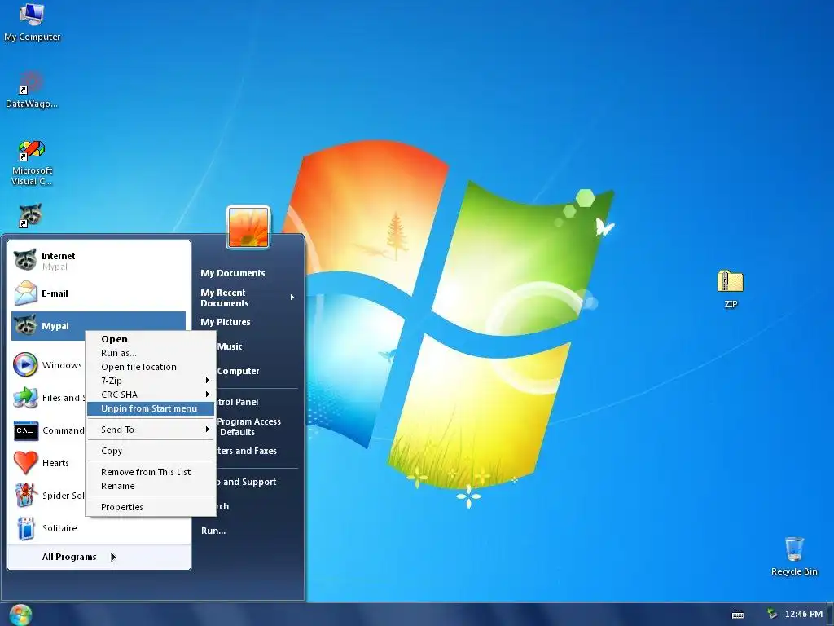Image resolution: width=834 pixels, height=626 pixels.
Task: Open Properties from context menu
Action: click(x=151, y=507)
